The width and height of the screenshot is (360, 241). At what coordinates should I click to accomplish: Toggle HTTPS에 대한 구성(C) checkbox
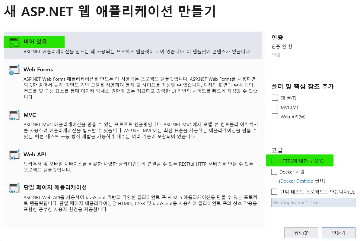(274, 161)
